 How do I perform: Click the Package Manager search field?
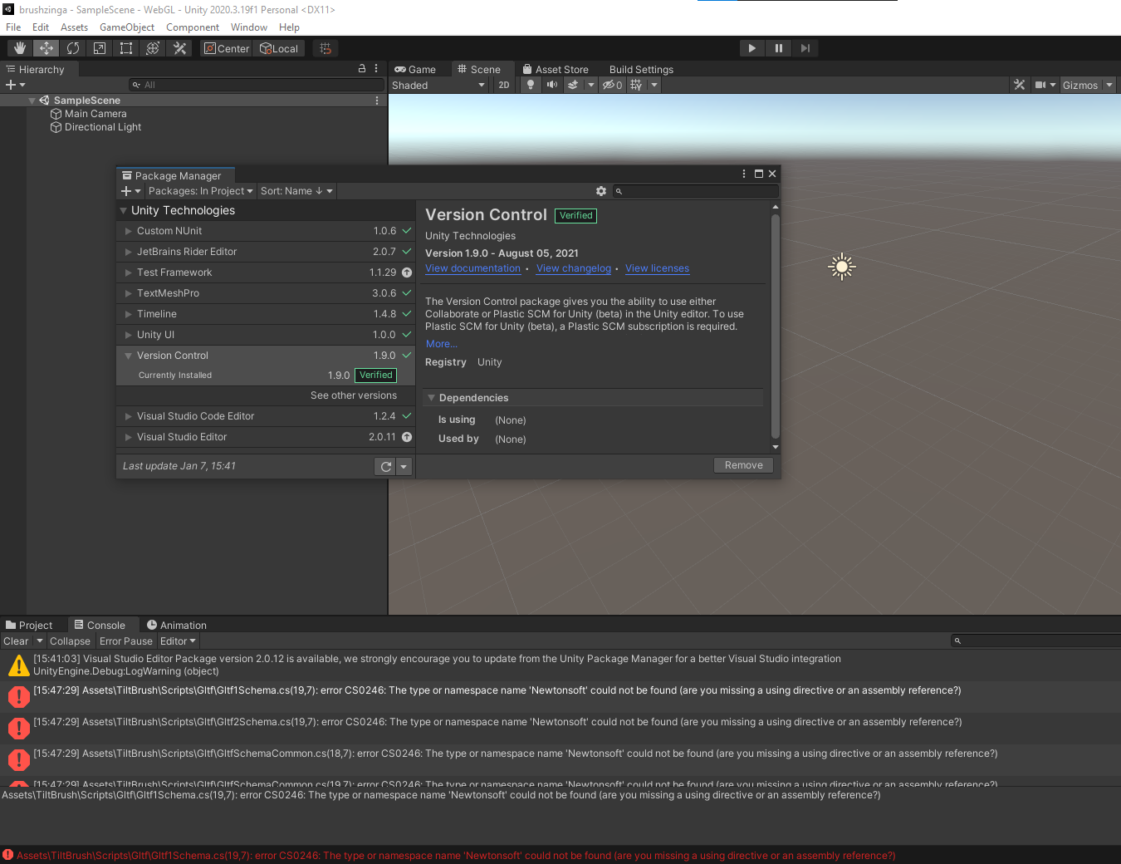coord(698,191)
